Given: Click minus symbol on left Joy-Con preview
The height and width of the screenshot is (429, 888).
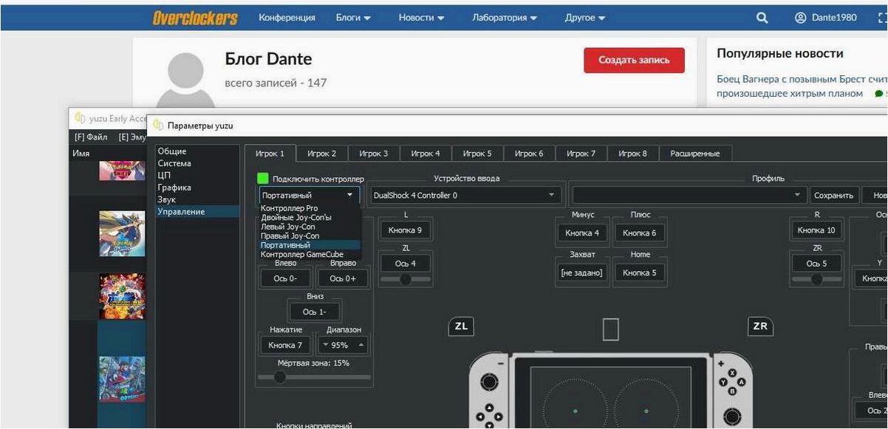Looking at the screenshot, I should click(x=501, y=363).
